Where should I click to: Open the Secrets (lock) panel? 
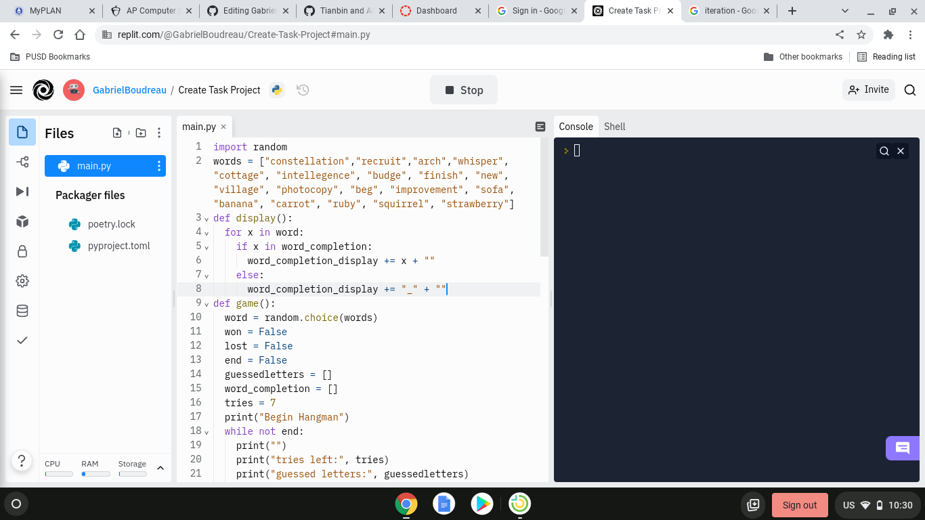[x=22, y=251]
